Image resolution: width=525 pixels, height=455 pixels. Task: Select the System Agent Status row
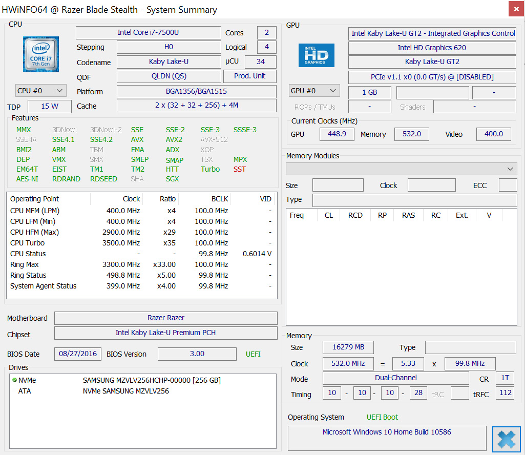tap(141, 286)
